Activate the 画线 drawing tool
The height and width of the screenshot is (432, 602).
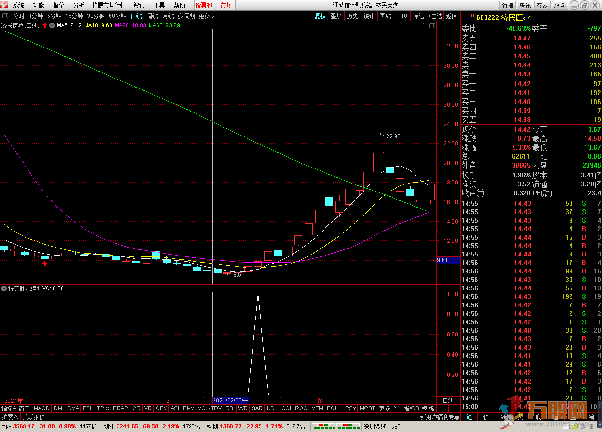386,16
